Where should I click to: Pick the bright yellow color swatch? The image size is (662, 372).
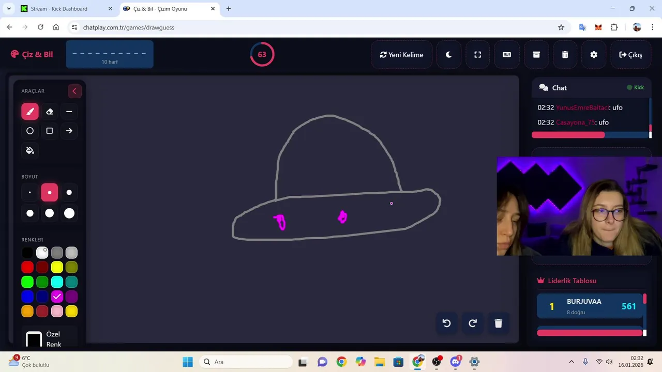click(x=57, y=267)
